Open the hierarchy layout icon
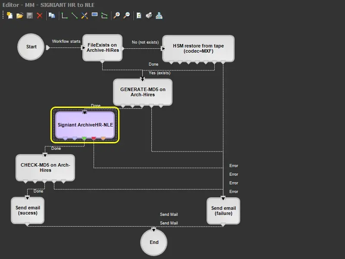The image size is (345, 259). pyautogui.click(x=159, y=16)
